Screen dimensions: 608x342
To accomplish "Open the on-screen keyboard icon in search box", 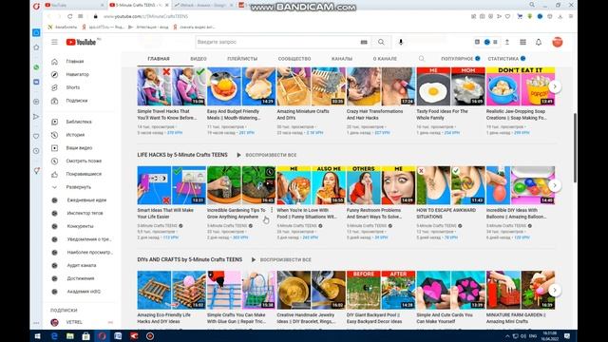I will (364, 42).
